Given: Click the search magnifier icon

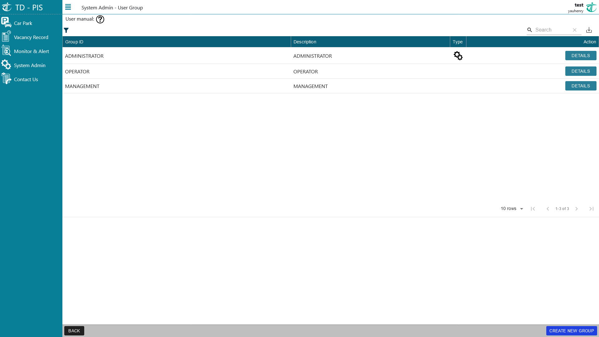Looking at the screenshot, I should (x=529, y=30).
